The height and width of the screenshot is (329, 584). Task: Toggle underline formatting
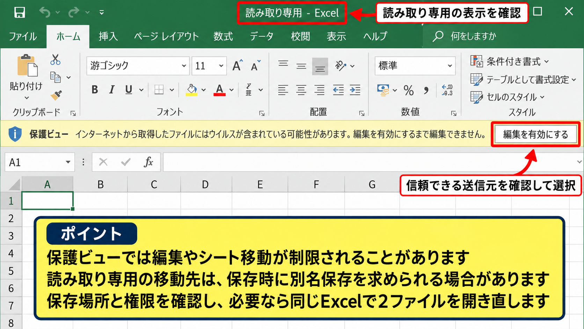click(129, 90)
